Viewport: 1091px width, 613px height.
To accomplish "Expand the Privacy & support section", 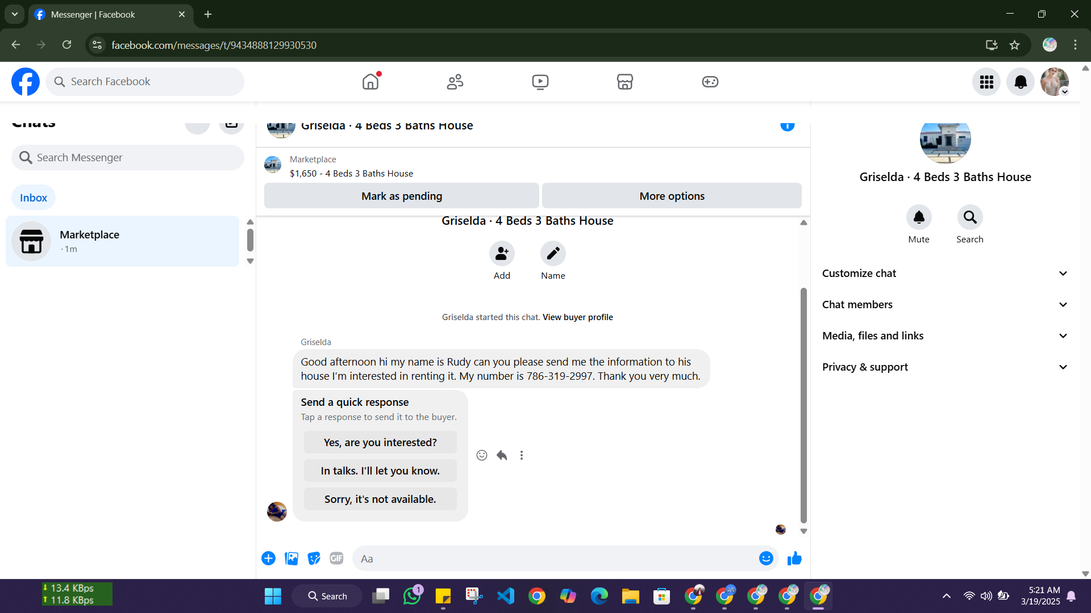I will pos(945,367).
